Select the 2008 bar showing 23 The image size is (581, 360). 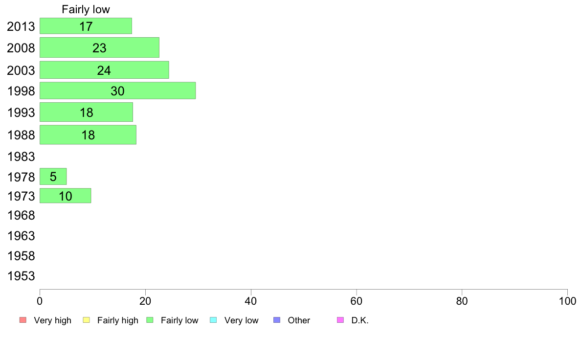[99, 47]
